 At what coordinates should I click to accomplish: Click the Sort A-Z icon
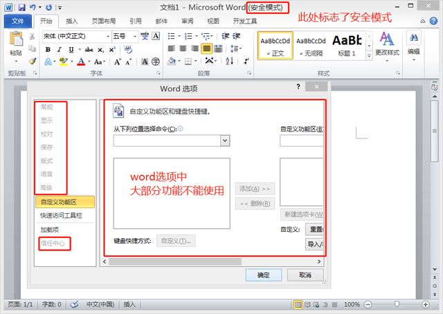[229, 61]
